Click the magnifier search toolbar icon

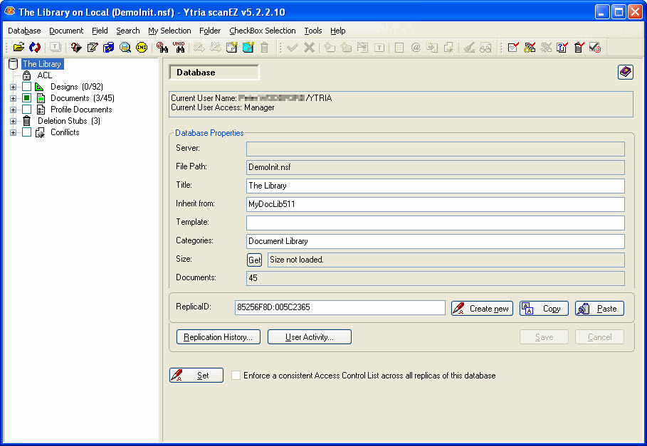pyautogui.click(x=125, y=48)
